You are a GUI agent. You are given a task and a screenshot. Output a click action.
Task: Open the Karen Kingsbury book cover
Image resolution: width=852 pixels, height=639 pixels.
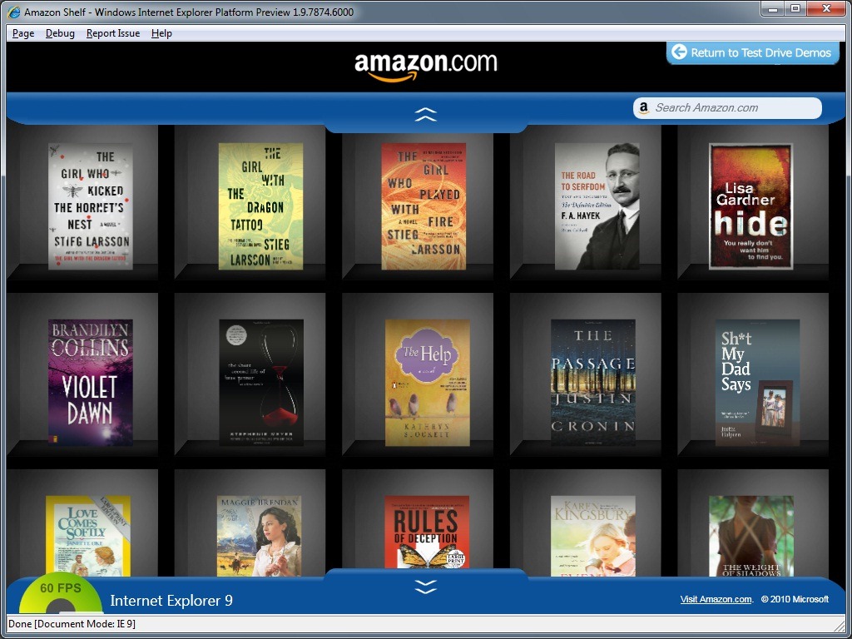tap(593, 536)
